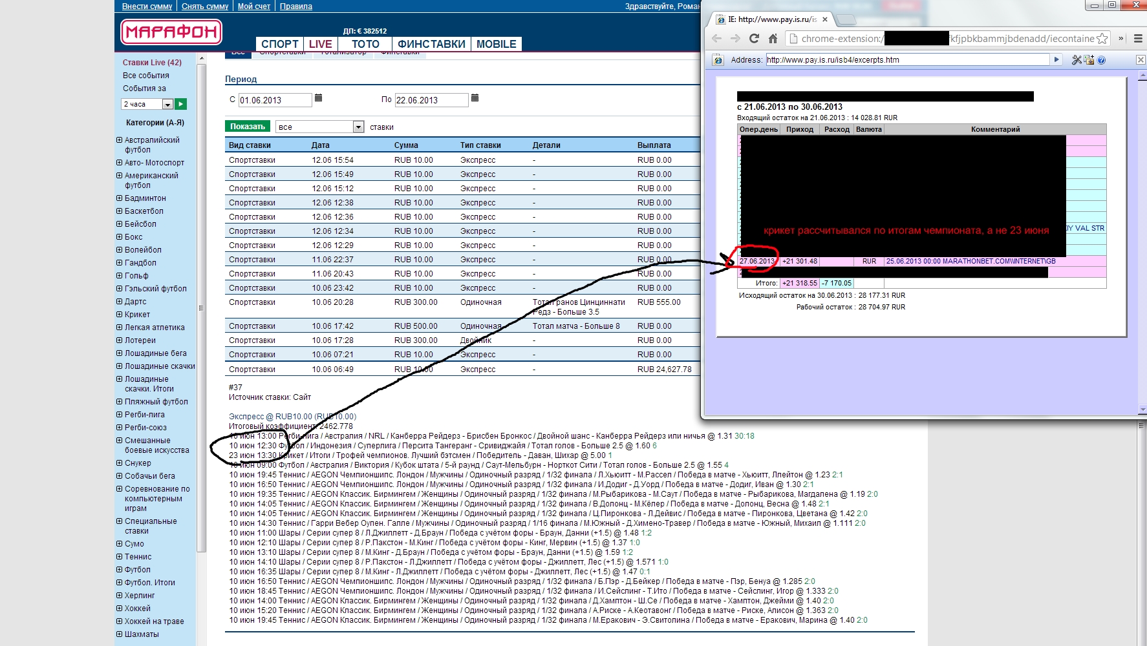The width and height of the screenshot is (1147, 646).
Task: Click the green Показать button
Action: tap(248, 127)
